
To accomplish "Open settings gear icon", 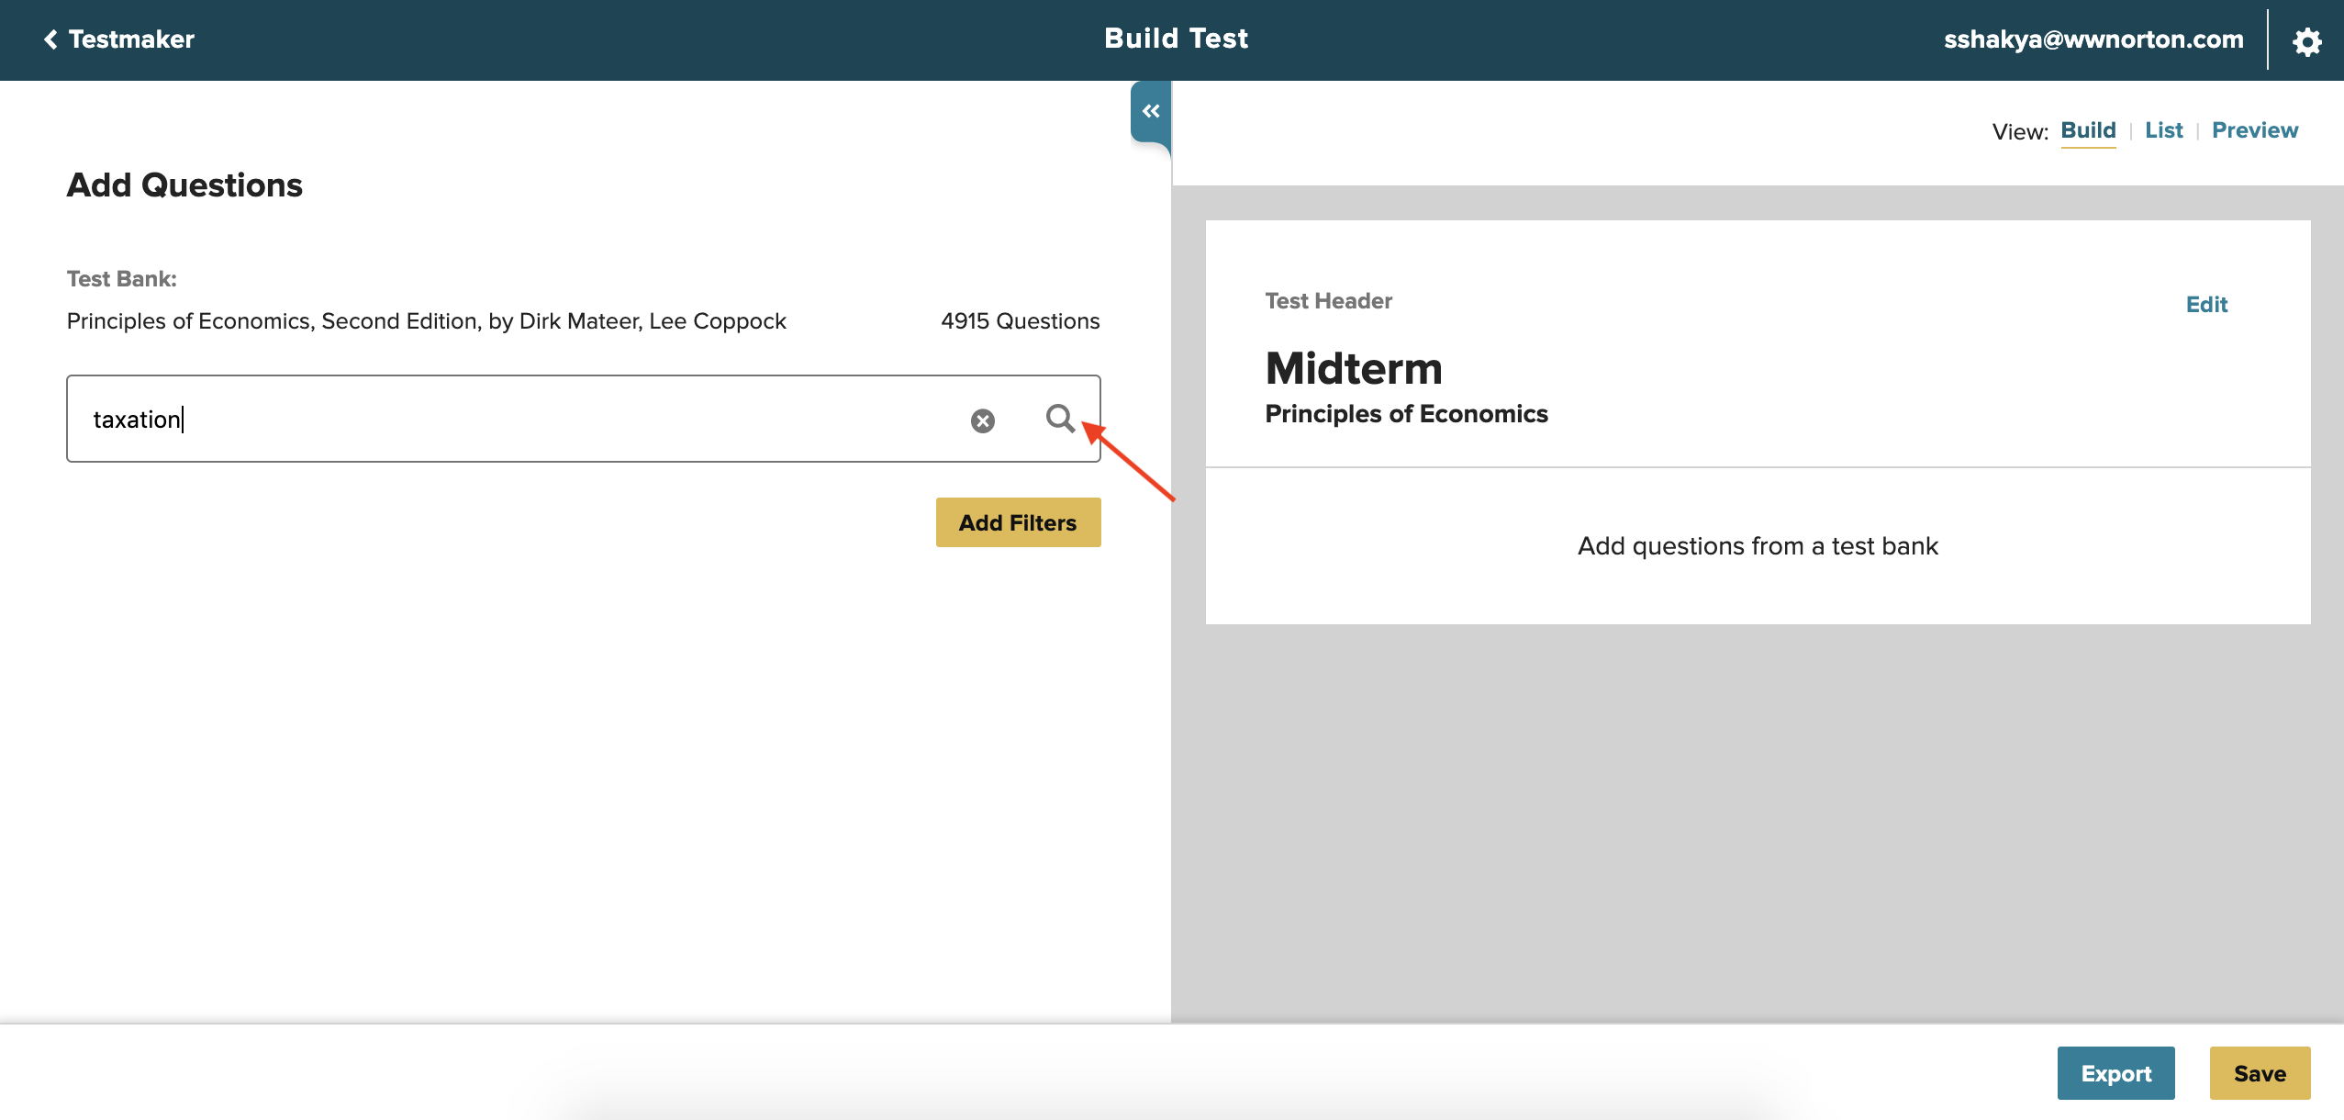I will [x=2306, y=40].
